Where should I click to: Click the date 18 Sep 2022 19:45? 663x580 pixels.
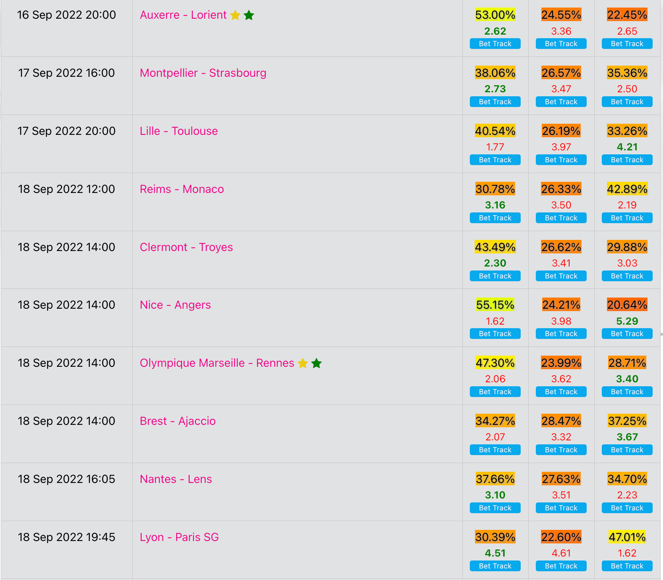67,537
